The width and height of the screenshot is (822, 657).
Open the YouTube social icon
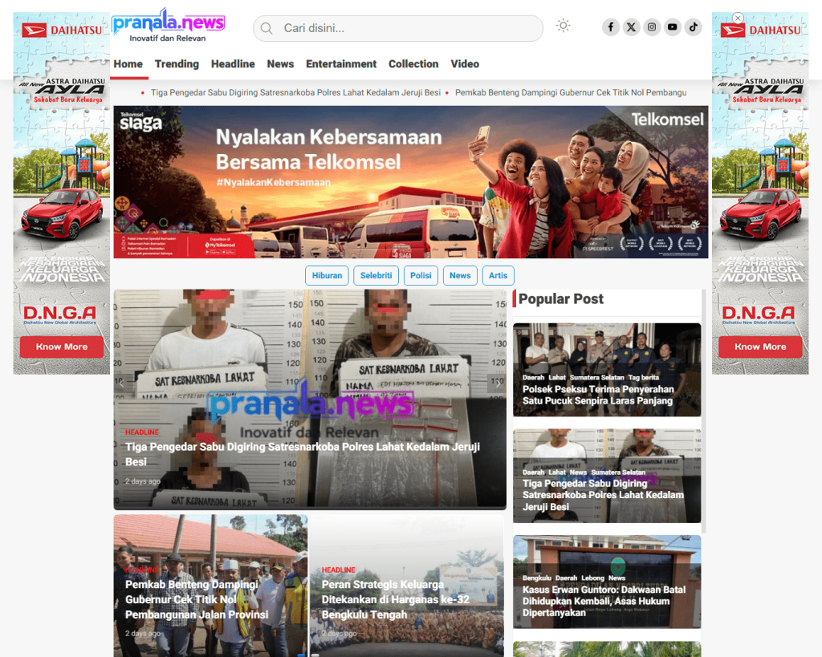673,27
